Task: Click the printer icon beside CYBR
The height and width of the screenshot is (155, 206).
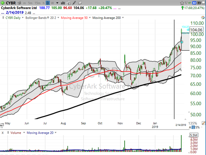Action: (x=19, y=3)
